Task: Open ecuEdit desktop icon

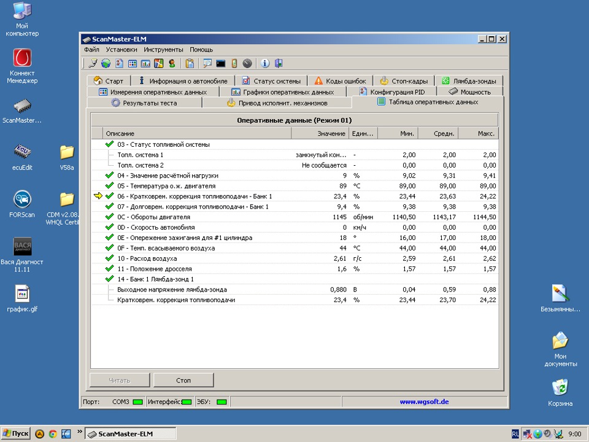Action: click(x=22, y=157)
